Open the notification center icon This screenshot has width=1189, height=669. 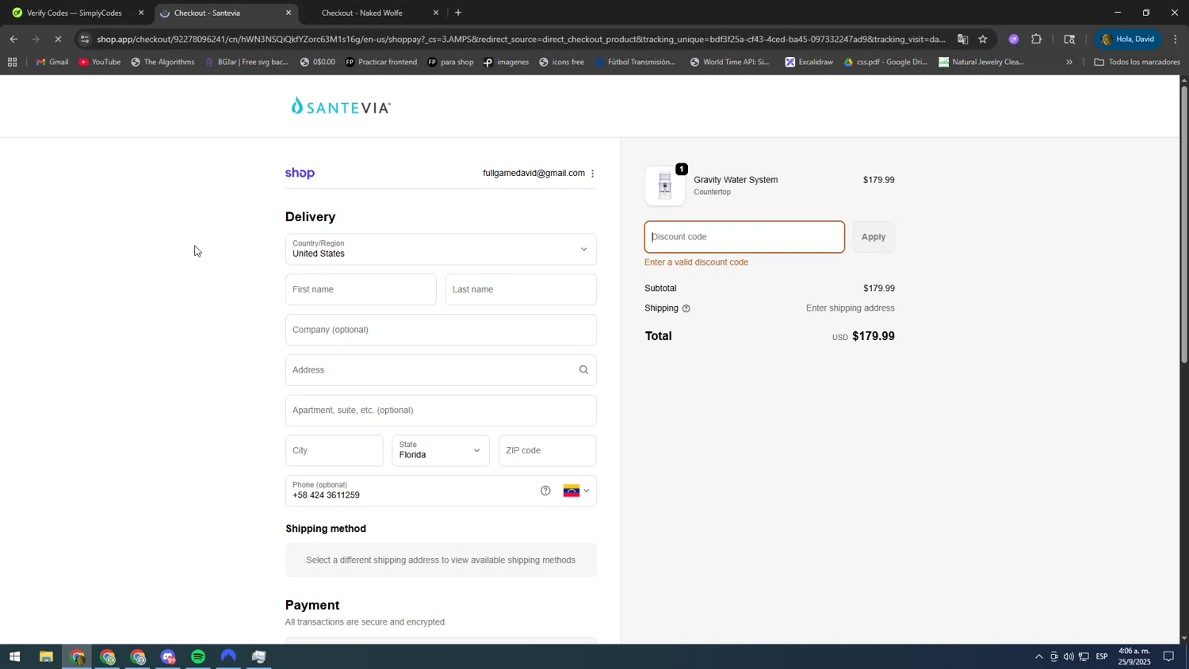(x=1168, y=657)
